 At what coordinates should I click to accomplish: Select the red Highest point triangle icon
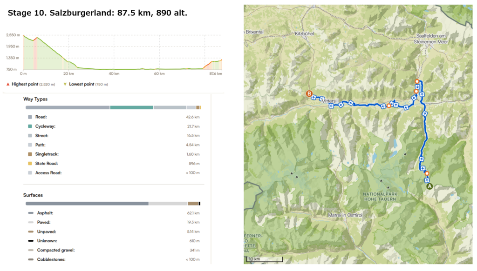click(x=7, y=84)
